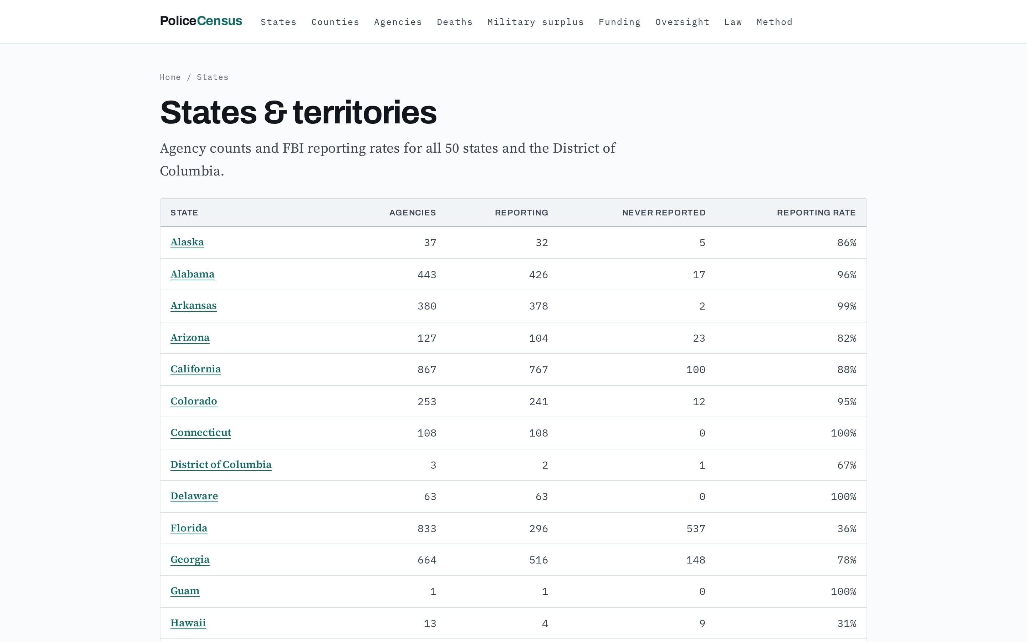
Task: Click the PoliceCensus logo
Action: coord(201,21)
